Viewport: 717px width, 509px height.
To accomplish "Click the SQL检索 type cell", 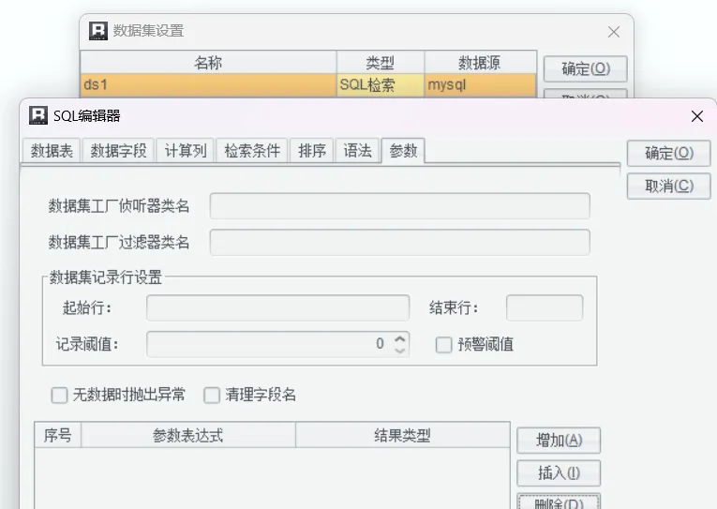I will click(x=381, y=85).
